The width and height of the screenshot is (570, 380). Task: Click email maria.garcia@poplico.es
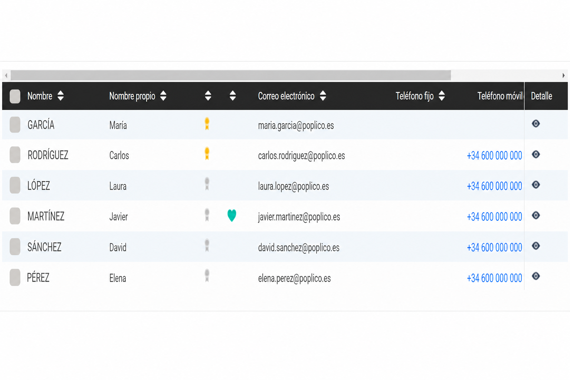(x=296, y=126)
